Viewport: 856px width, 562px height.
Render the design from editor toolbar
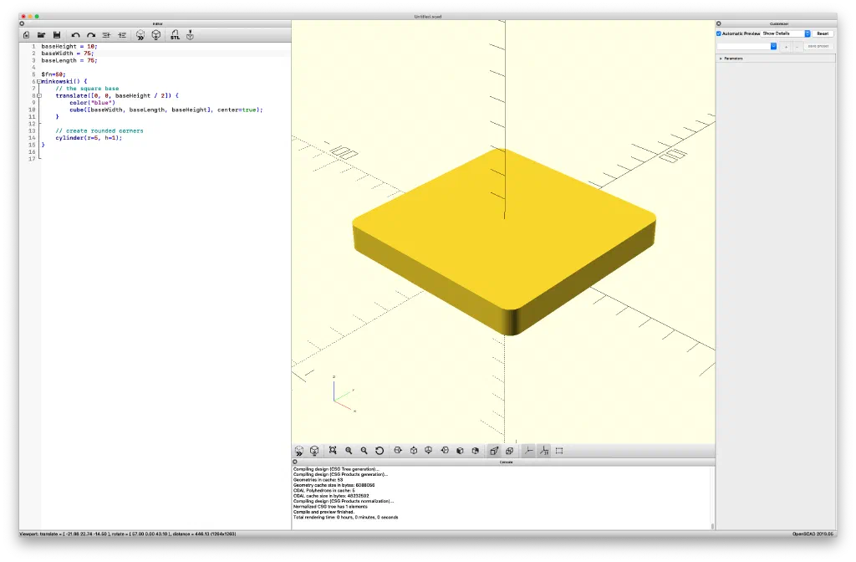coord(156,35)
